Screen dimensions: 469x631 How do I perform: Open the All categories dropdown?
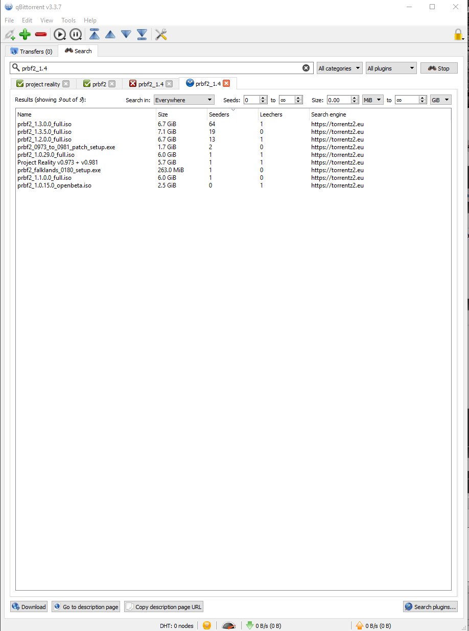tap(340, 68)
